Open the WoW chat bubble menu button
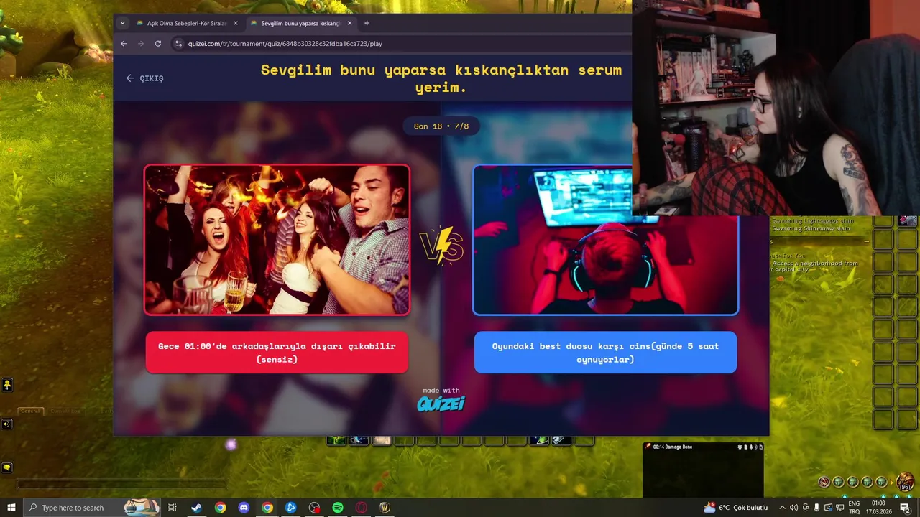This screenshot has height=517, width=920. (6, 467)
